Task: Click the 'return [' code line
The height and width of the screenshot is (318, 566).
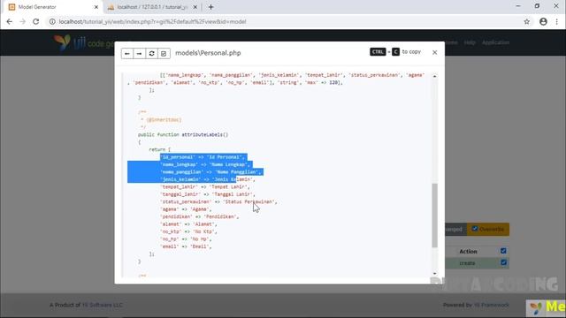Action: pos(159,149)
